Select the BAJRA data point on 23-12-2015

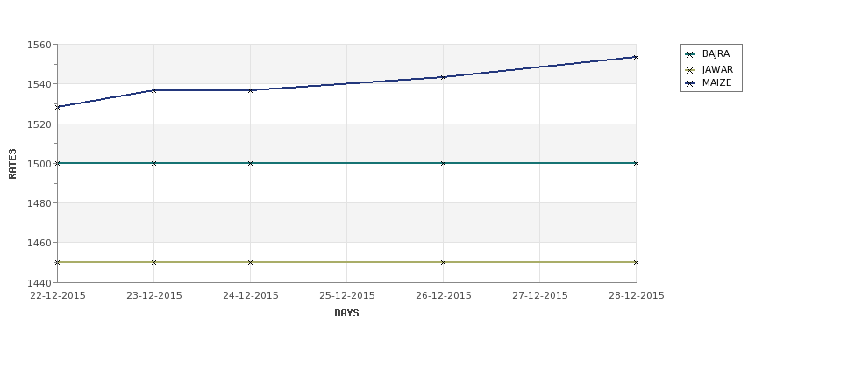pos(153,164)
